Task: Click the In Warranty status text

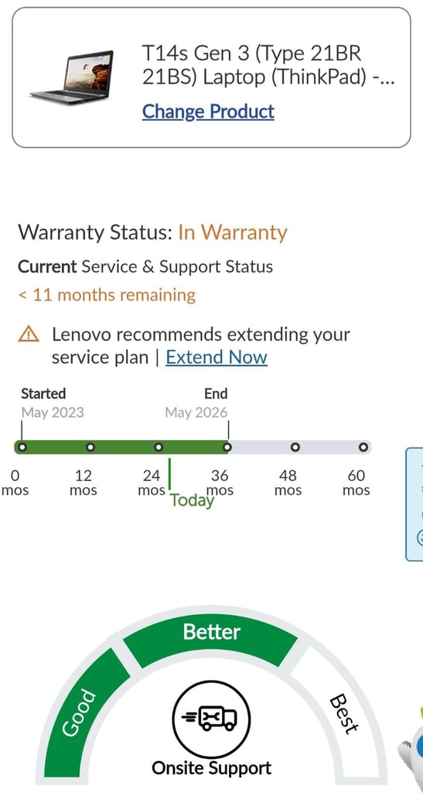Action: (233, 232)
